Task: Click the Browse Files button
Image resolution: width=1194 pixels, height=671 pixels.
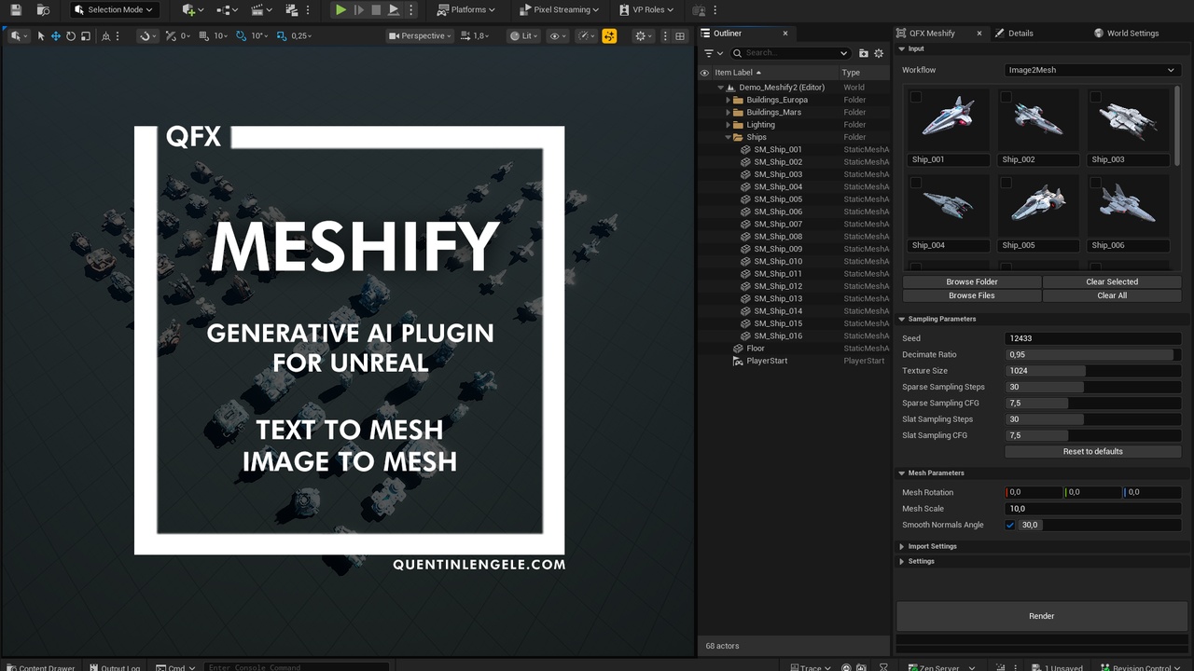Action: [x=972, y=295]
